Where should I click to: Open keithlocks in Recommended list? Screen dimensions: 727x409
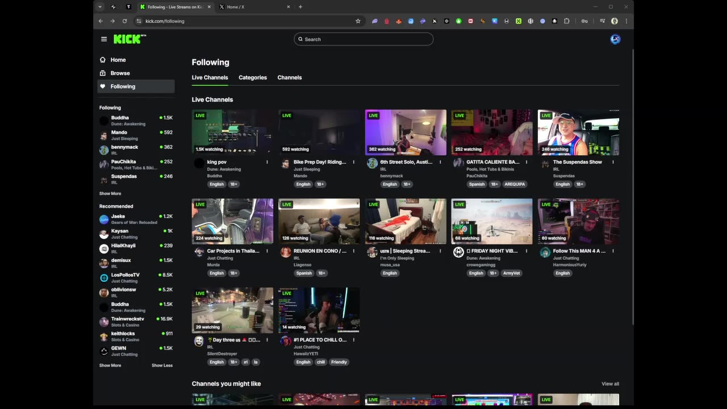pyautogui.click(x=136, y=336)
